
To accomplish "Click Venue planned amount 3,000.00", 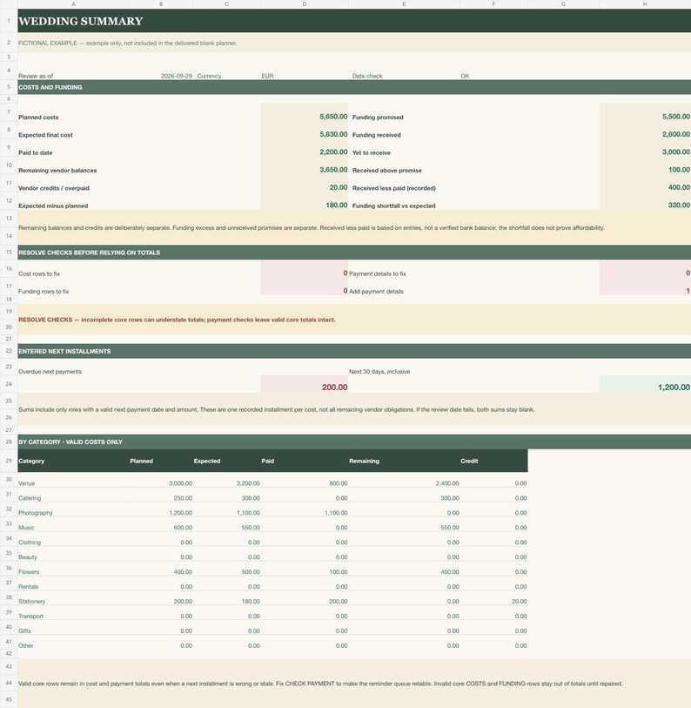I will point(180,483).
